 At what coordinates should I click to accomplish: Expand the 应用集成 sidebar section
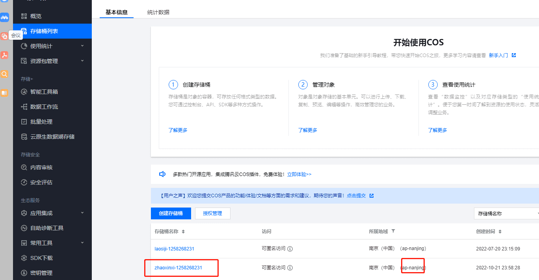82,213
